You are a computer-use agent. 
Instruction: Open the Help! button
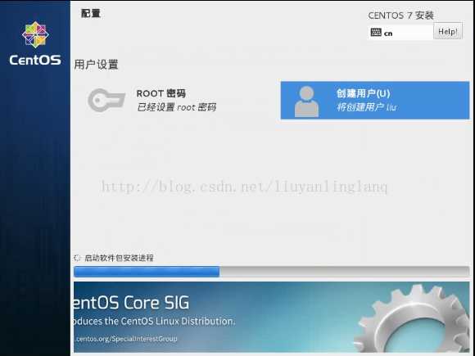[x=448, y=31]
